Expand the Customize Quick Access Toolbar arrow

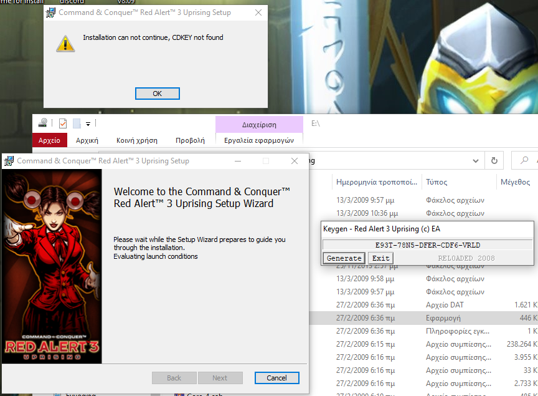coord(88,123)
